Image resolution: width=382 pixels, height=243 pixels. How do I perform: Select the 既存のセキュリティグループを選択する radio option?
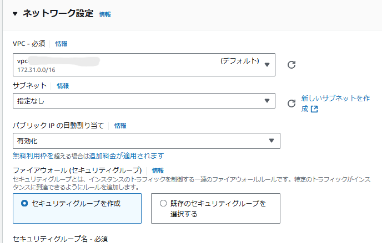coord(215,208)
